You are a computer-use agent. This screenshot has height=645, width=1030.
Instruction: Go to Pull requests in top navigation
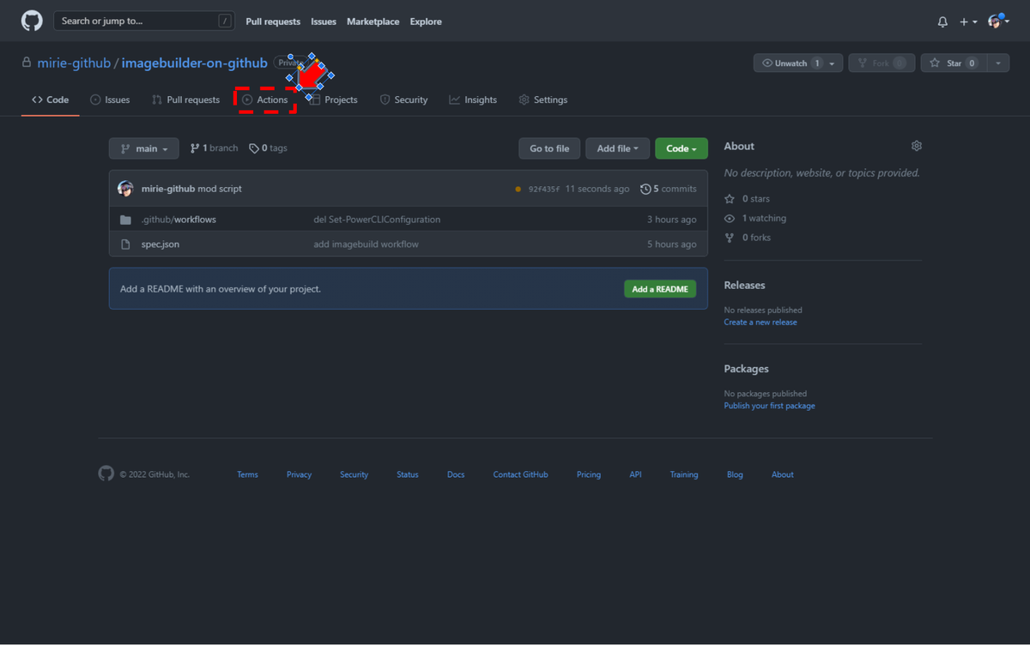[273, 21]
